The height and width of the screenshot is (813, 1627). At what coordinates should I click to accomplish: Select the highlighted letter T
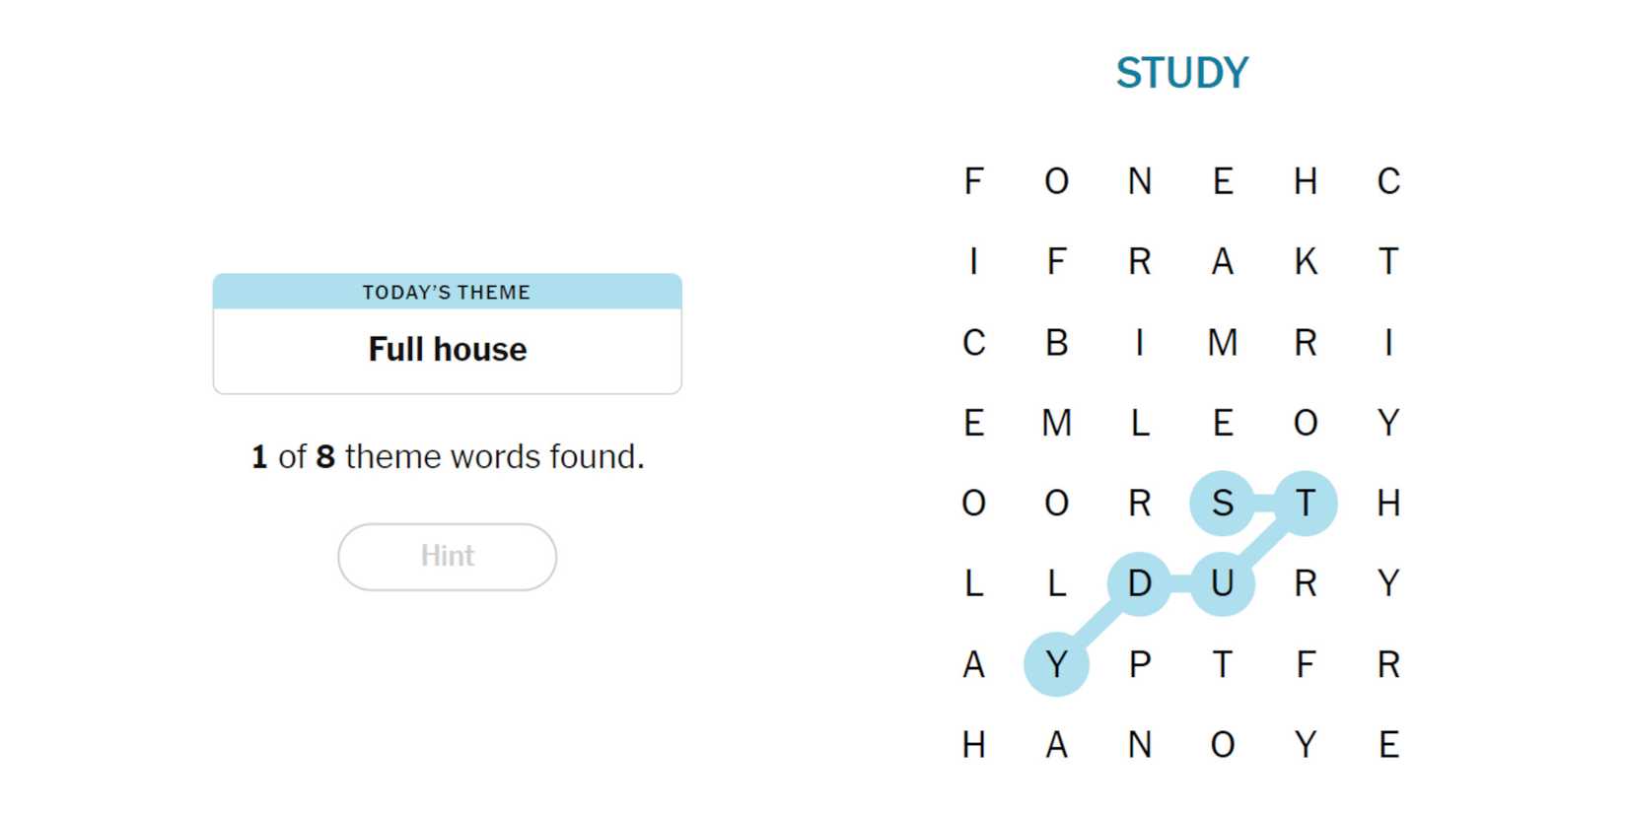click(1305, 504)
